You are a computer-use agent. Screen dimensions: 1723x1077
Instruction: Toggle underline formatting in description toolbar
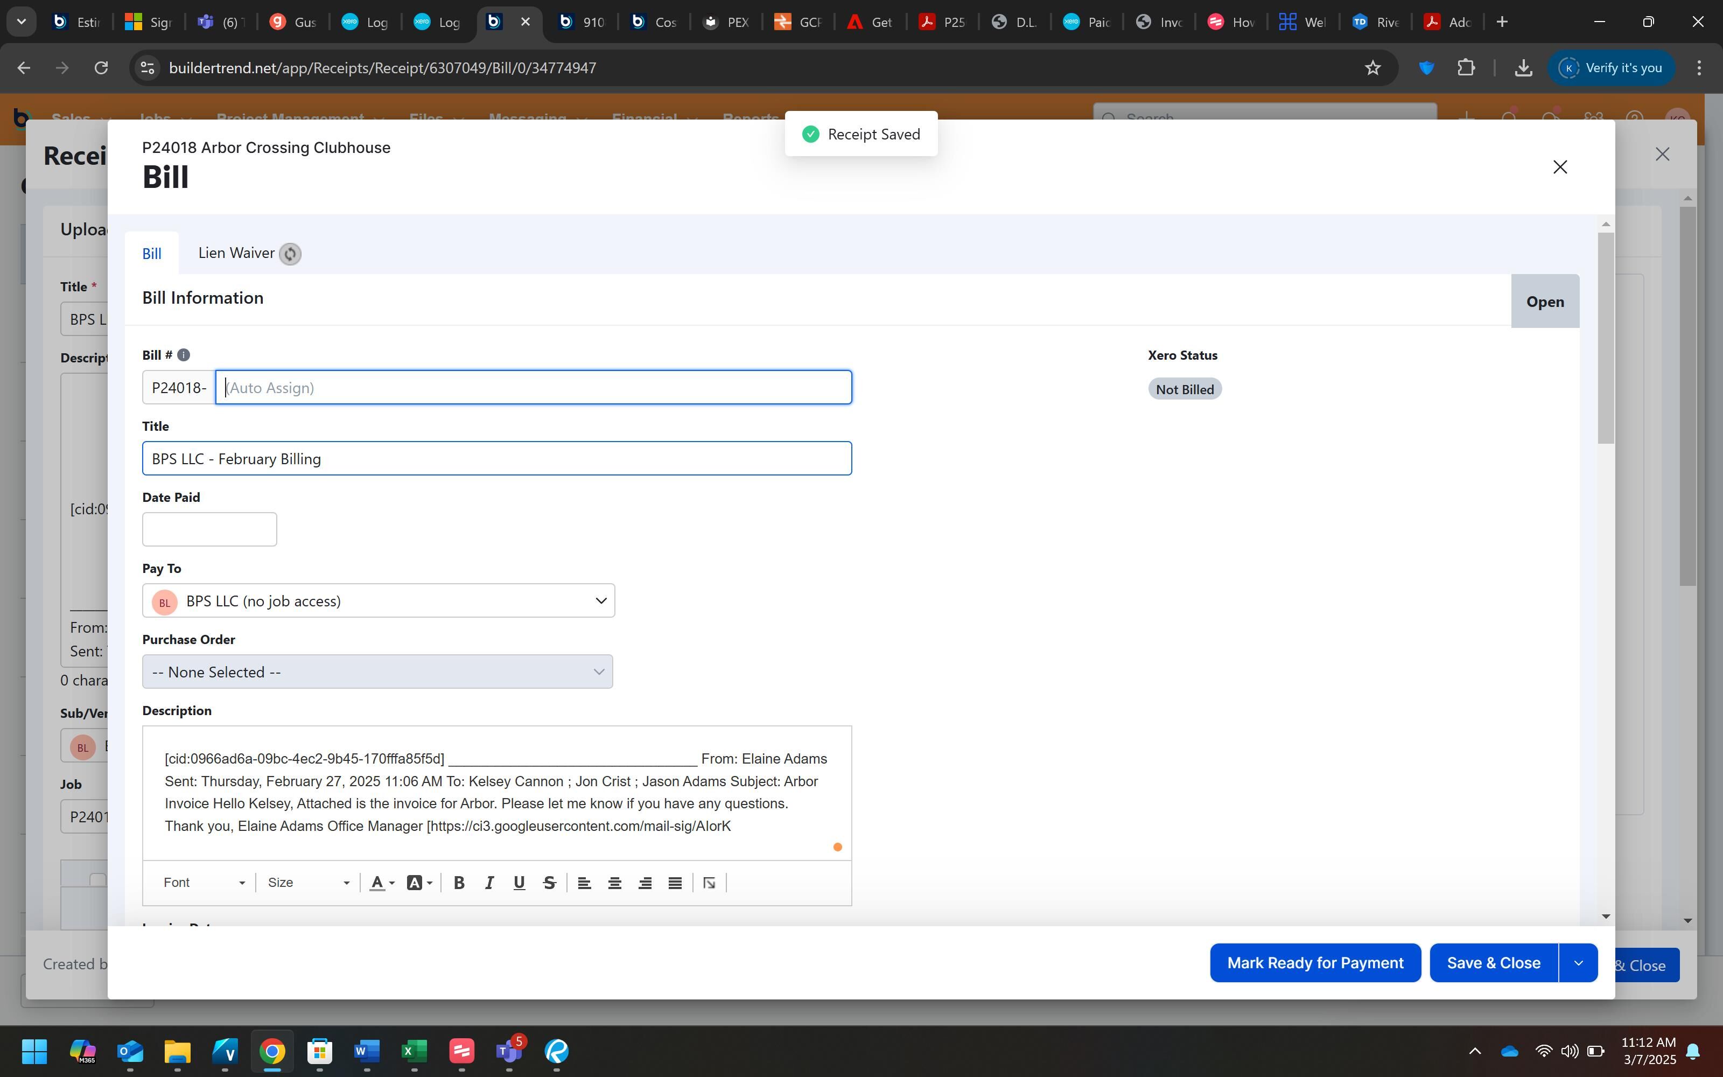coord(519,883)
